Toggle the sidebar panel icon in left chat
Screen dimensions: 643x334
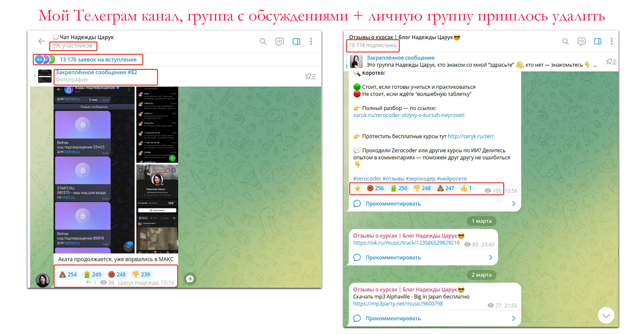[296, 41]
